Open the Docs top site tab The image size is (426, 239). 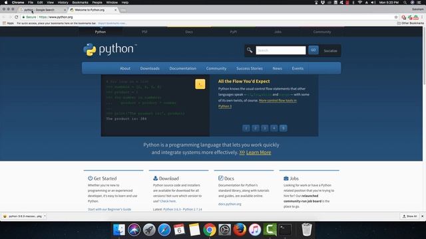click(x=189, y=32)
